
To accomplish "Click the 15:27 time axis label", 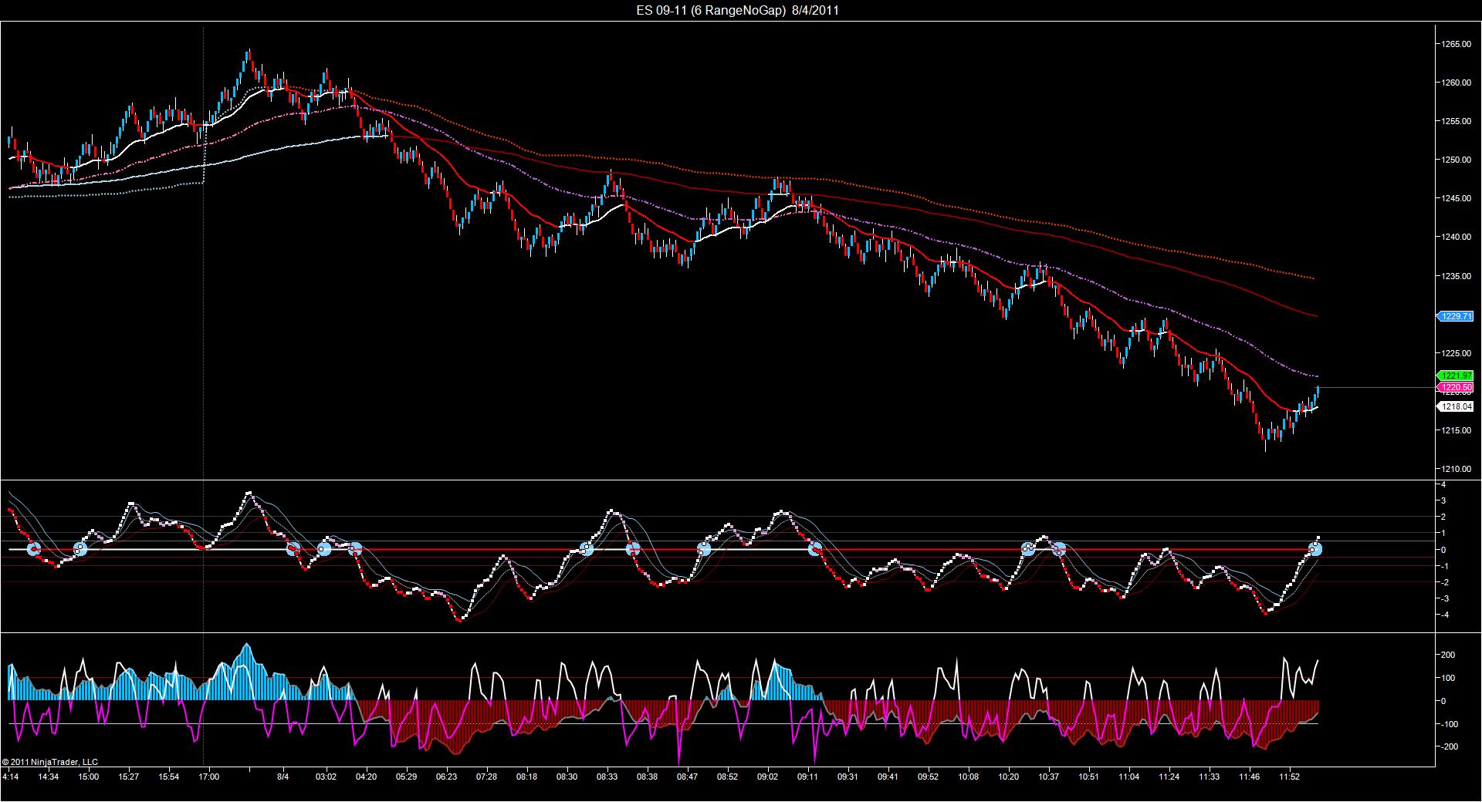I will [x=129, y=777].
